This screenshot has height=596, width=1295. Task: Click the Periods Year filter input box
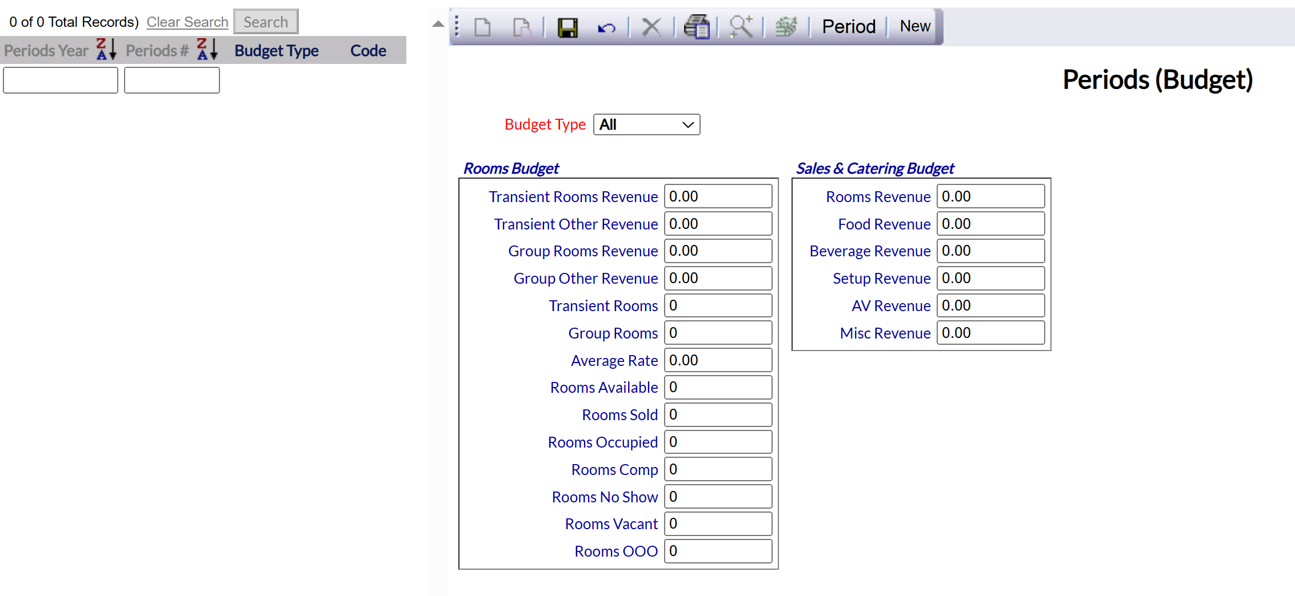coord(61,80)
